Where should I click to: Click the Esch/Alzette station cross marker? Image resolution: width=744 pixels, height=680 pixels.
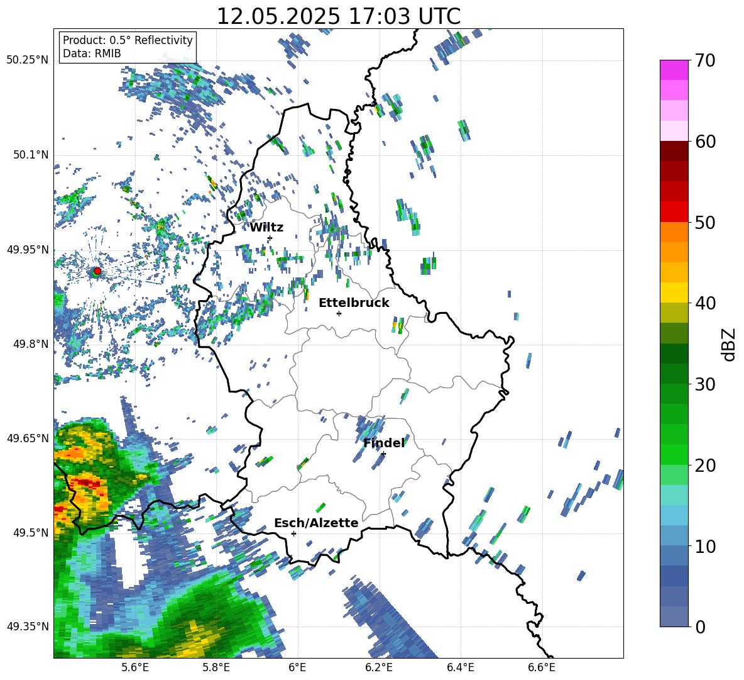pyautogui.click(x=293, y=533)
